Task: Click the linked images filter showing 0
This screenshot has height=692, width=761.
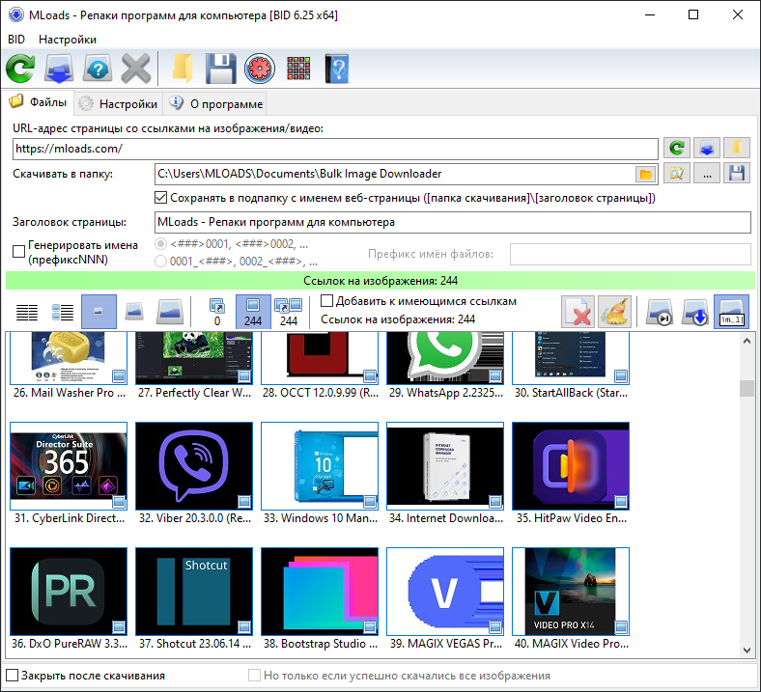Action: click(x=217, y=312)
